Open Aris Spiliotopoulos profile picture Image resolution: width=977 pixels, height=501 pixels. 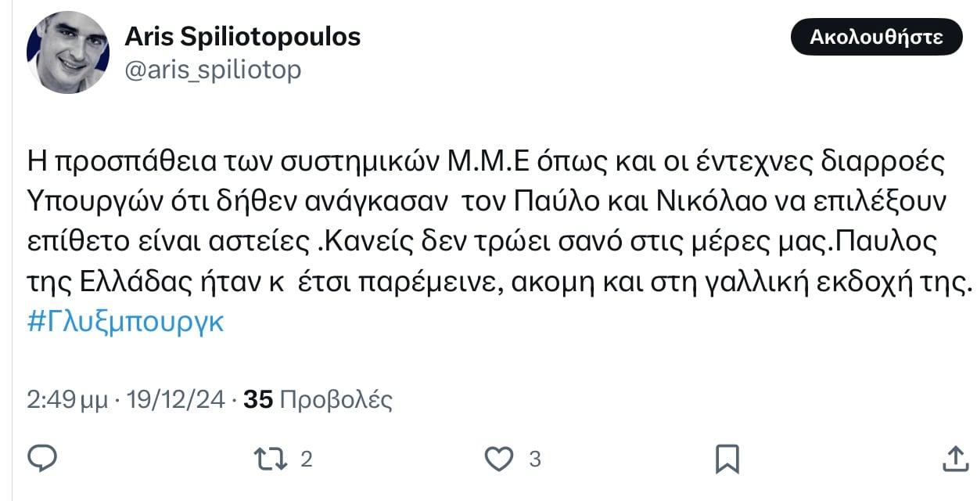67,53
